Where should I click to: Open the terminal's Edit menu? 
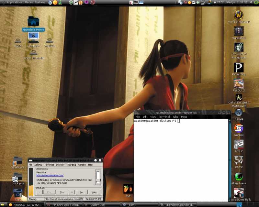coord(145,117)
